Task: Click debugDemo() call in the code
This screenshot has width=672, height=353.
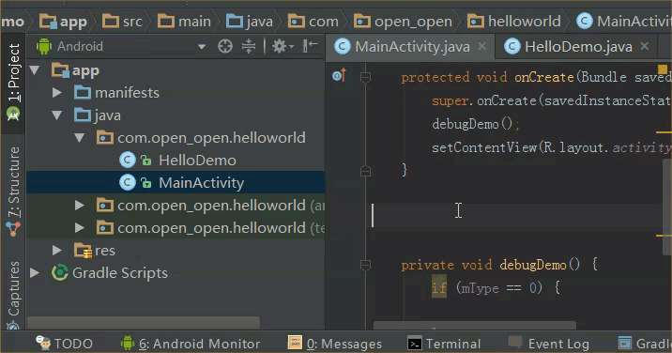Action: pyautogui.click(x=475, y=124)
